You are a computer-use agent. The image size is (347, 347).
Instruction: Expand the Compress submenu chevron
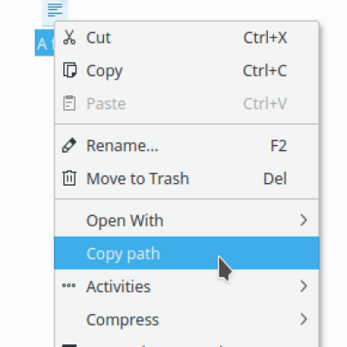(304, 319)
